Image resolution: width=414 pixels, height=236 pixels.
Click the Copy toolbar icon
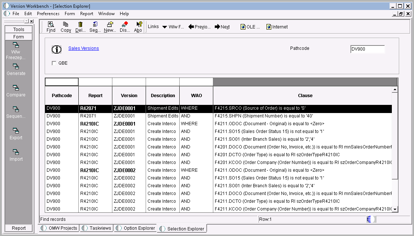pyautogui.click(x=66, y=27)
